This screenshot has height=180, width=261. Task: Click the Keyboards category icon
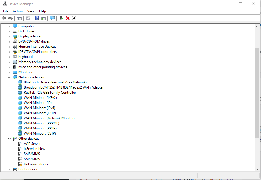[x=15, y=57]
